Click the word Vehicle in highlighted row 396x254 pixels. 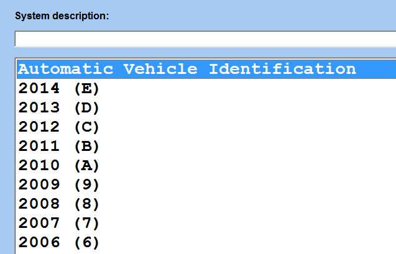tap(160, 69)
